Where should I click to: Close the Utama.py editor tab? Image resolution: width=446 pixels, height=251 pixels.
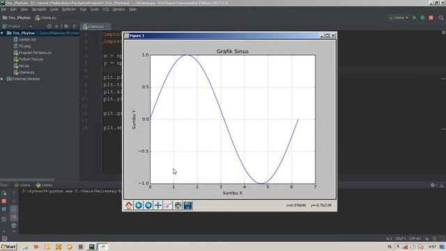[108, 26]
